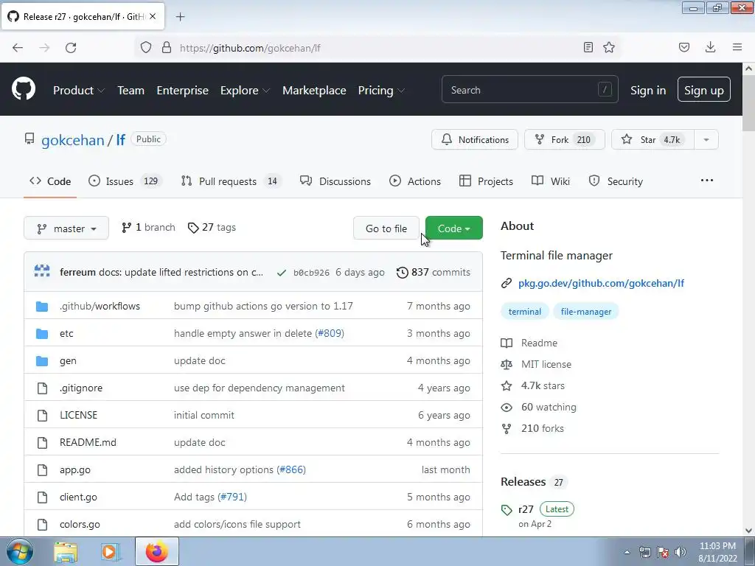The image size is (755, 566).
Task: Open the colors.go file
Action: (80, 524)
